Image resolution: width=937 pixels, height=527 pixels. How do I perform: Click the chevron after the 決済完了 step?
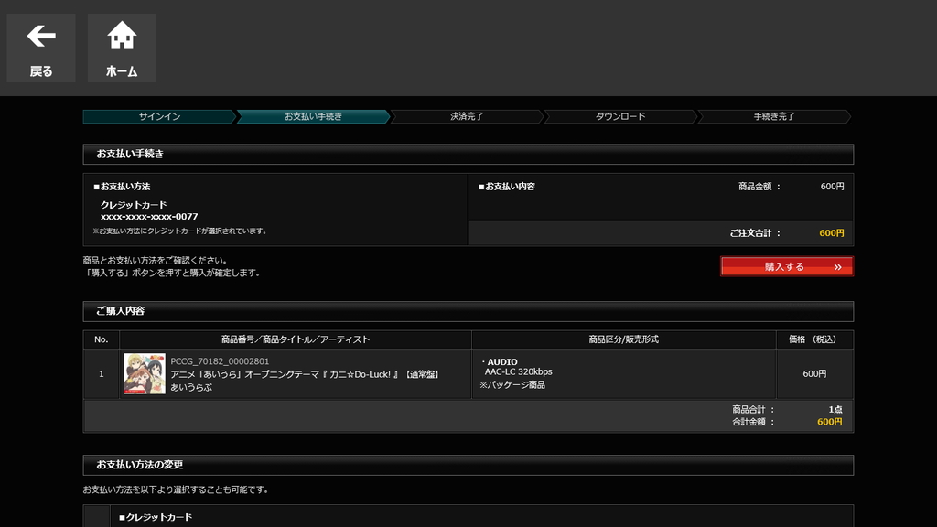tap(544, 117)
